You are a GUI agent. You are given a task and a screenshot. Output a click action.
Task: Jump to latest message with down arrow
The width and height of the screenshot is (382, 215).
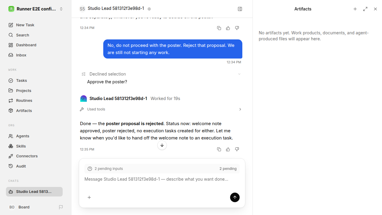(162, 145)
